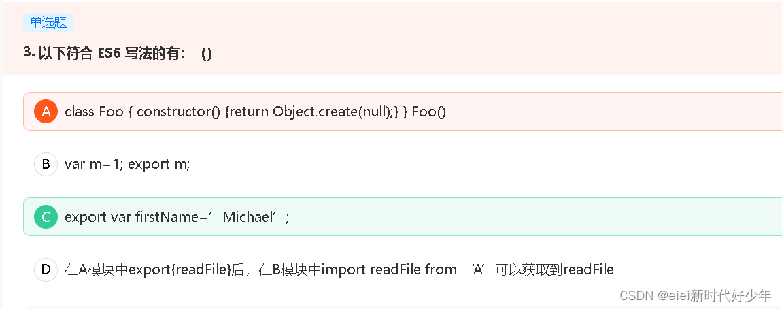Choose the B option circle

[46, 164]
